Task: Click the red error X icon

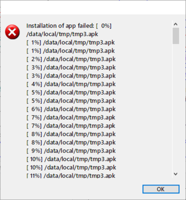Action: click(x=12, y=32)
